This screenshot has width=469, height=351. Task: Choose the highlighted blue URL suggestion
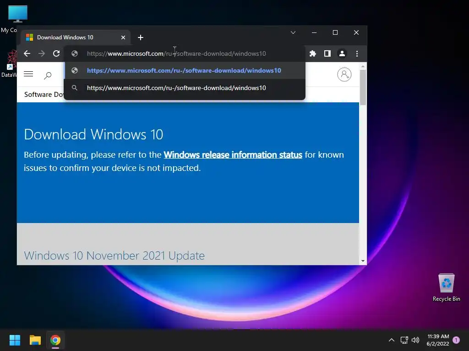185,70
